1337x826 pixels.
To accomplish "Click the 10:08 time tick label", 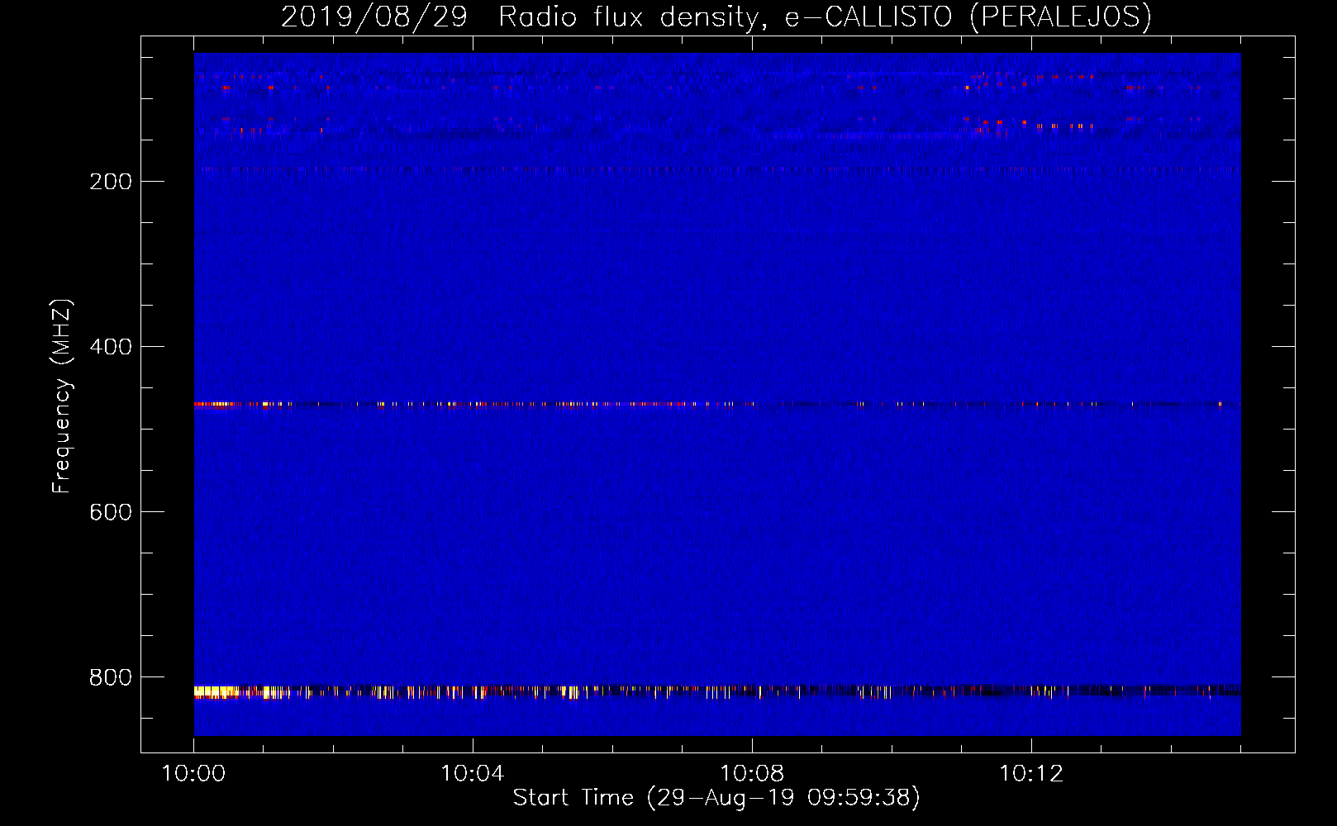I will click(x=752, y=774).
